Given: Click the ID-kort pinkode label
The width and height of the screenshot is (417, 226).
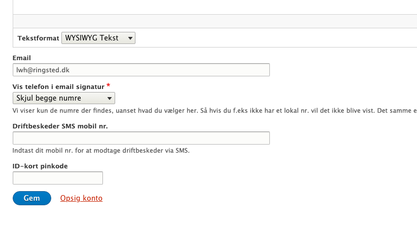Looking at the screenshot, I should coord(40,165).
